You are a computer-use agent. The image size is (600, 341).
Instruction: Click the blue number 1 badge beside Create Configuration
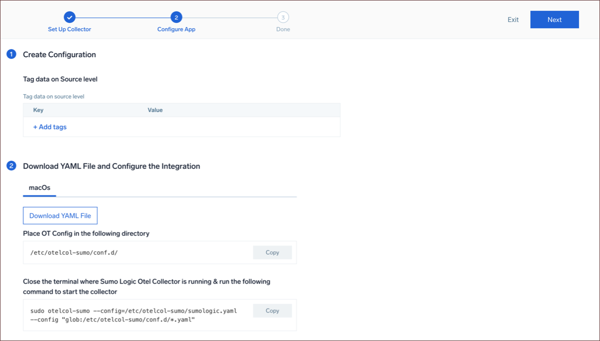11,54
